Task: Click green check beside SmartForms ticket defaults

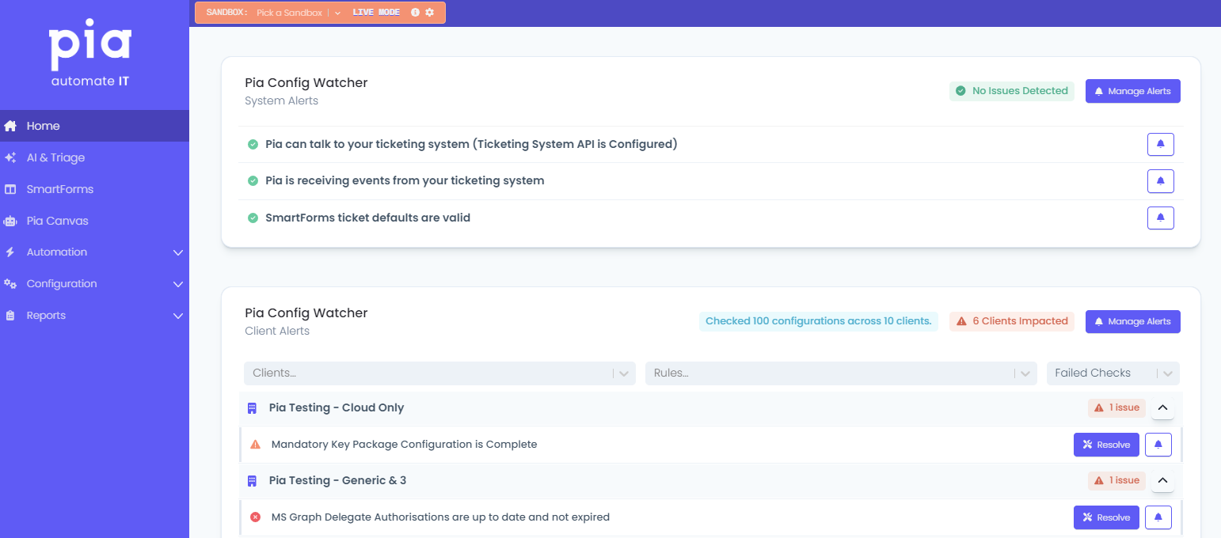Action: pyautogui.click(x=253, y=218)
